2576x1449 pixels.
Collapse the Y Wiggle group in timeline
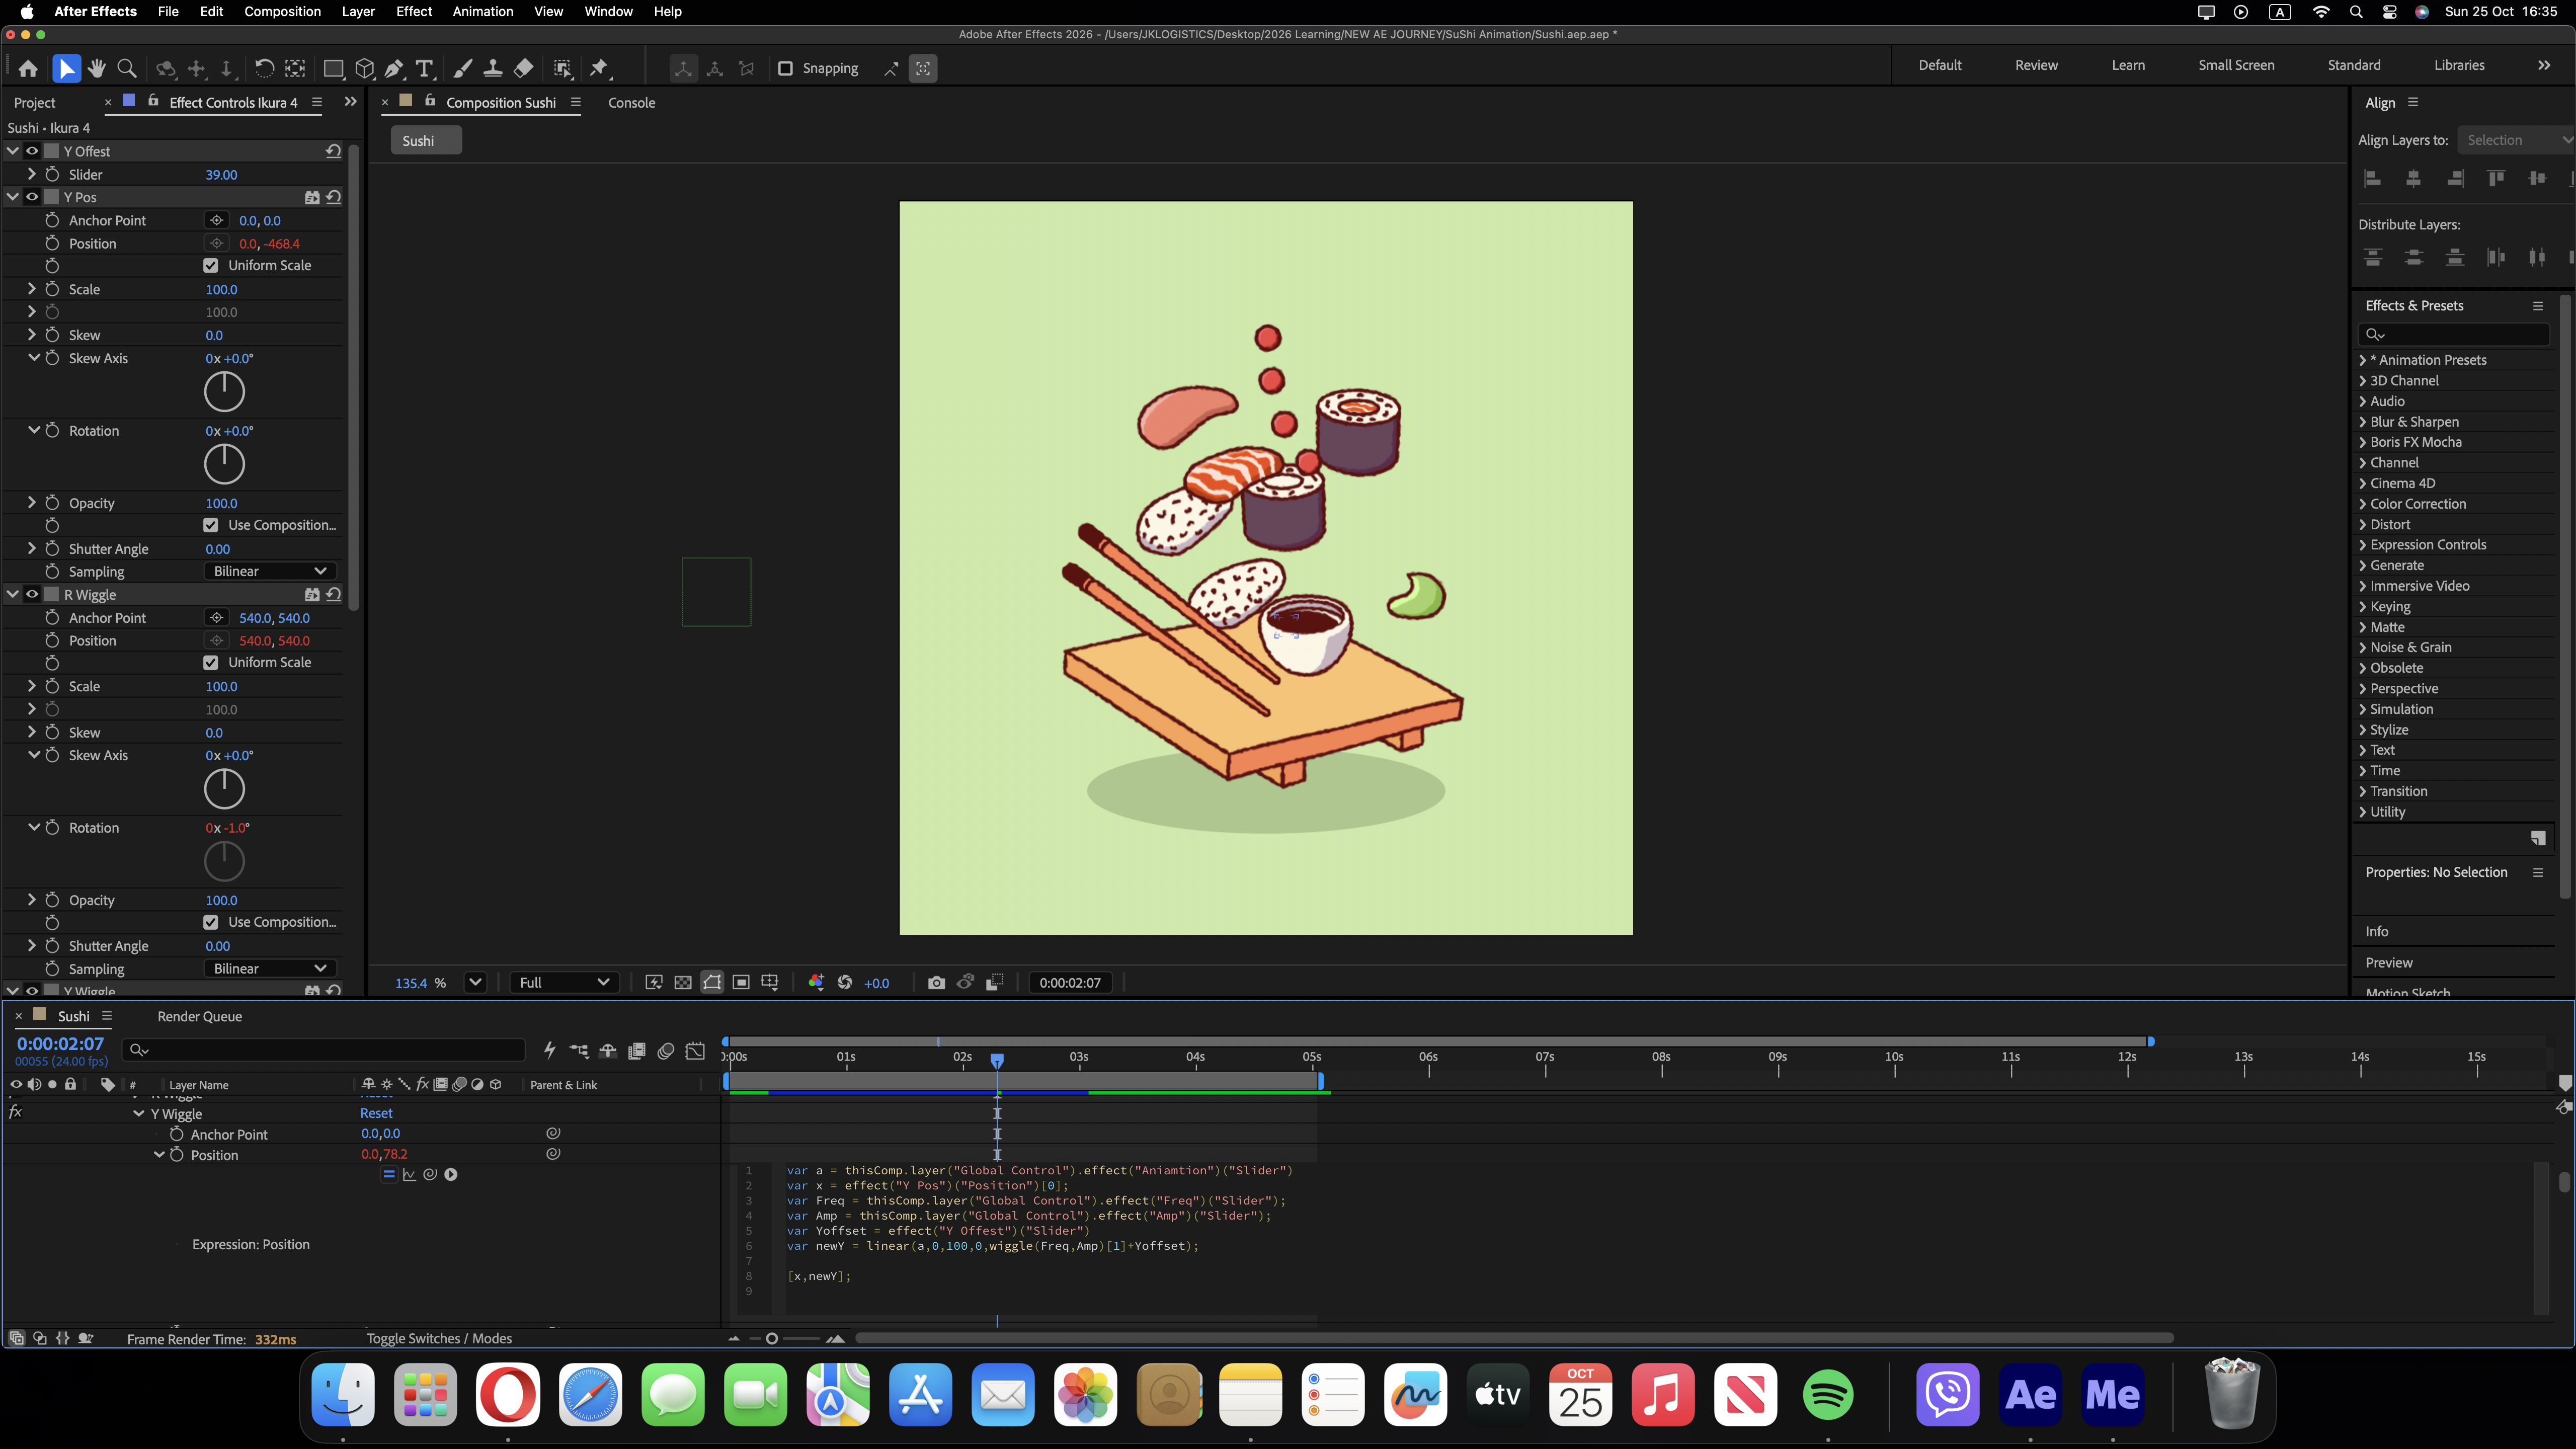(x=139, y=1114)
